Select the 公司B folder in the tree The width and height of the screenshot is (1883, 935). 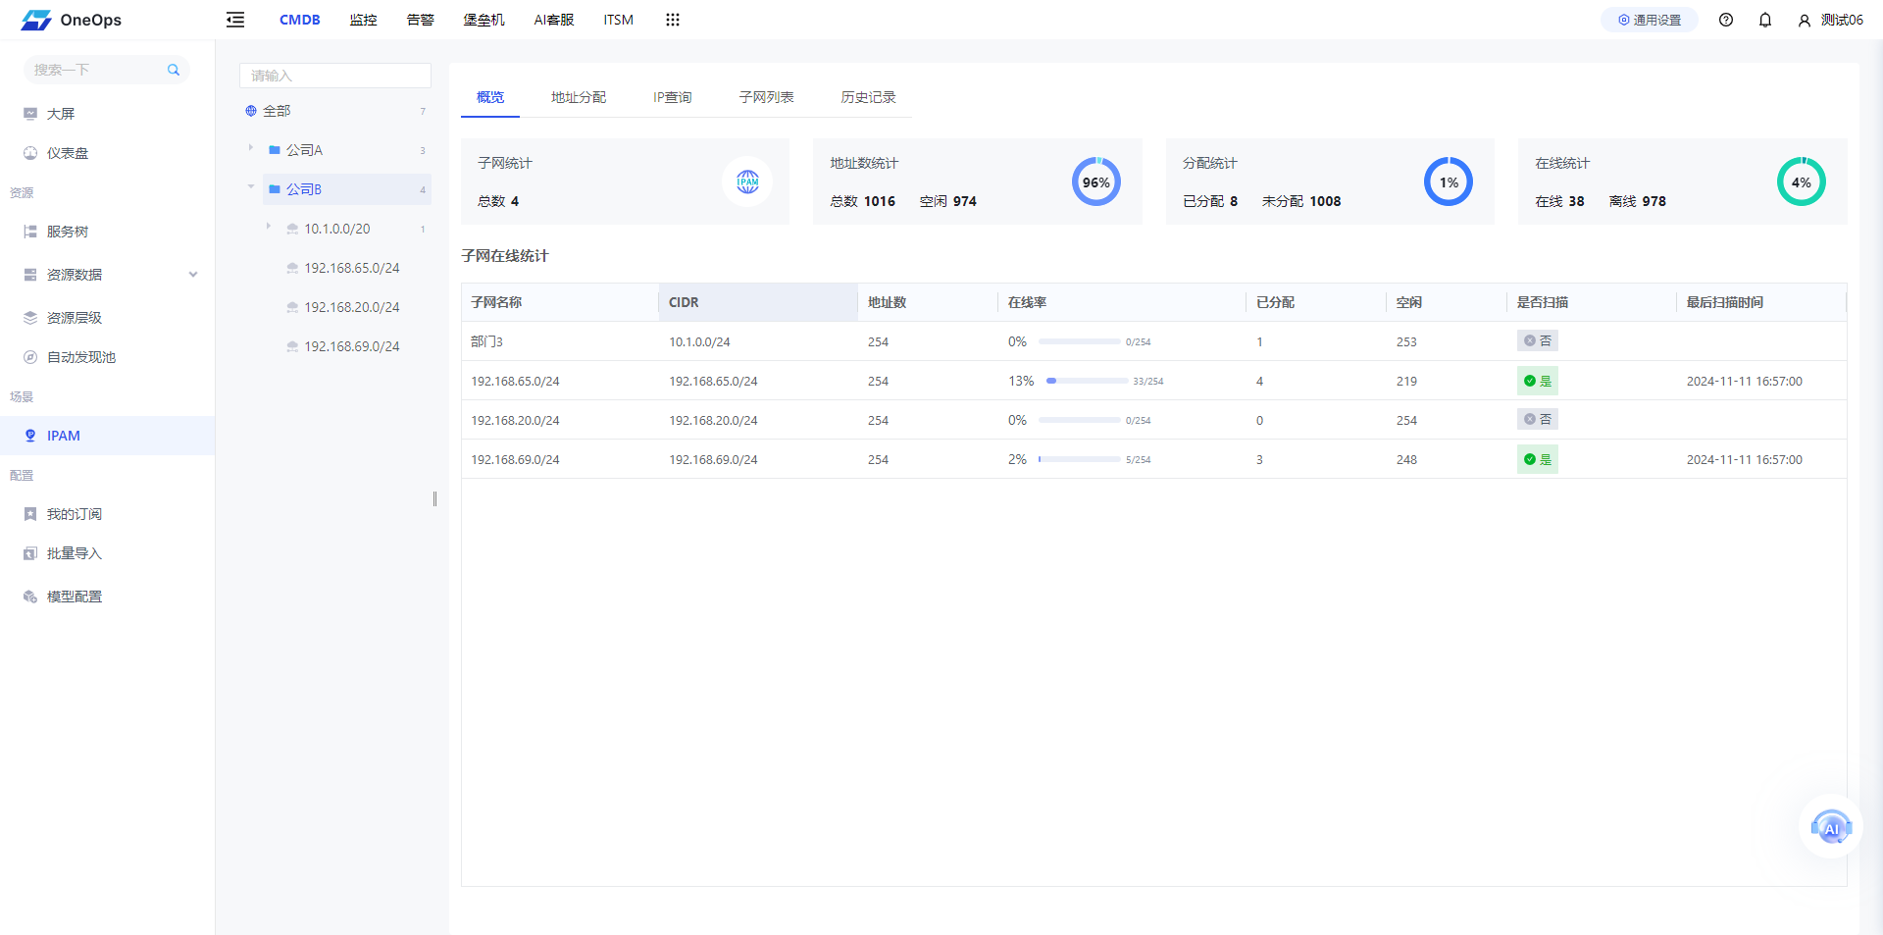(346, 189)
